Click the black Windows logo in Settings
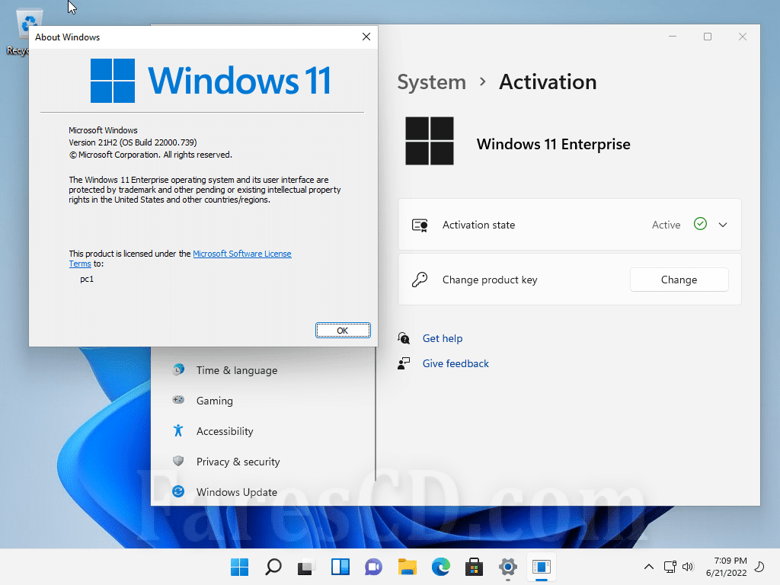Screen dimensions: 780x585 430,141
